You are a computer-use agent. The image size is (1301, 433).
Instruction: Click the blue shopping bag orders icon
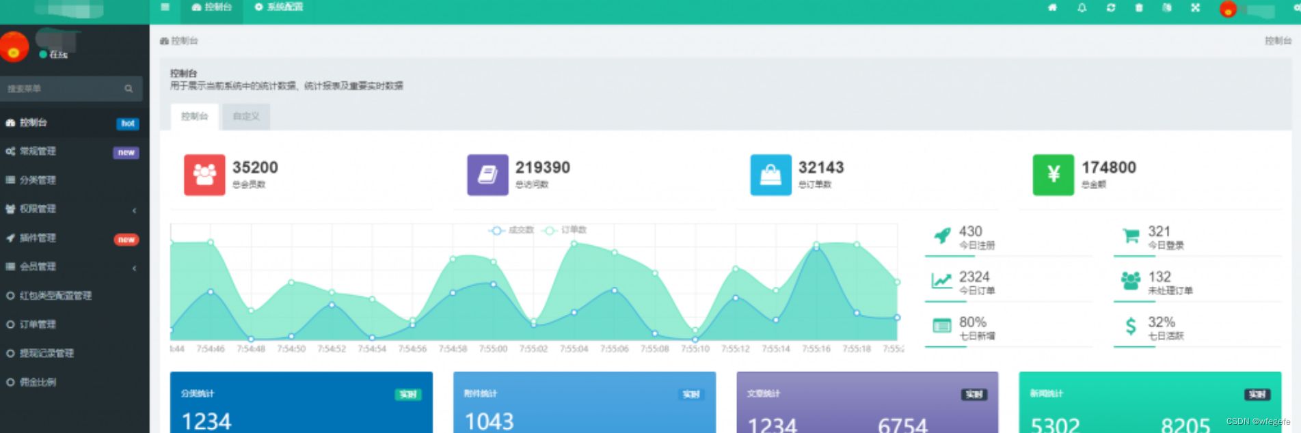pos(770,175)
